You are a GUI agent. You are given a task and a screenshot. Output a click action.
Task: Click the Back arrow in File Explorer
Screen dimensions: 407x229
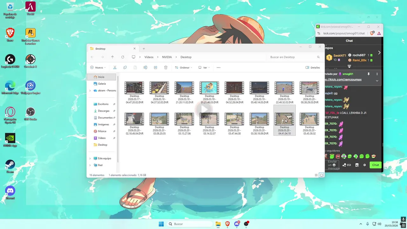pyautogui.click(x=92, y=57)
